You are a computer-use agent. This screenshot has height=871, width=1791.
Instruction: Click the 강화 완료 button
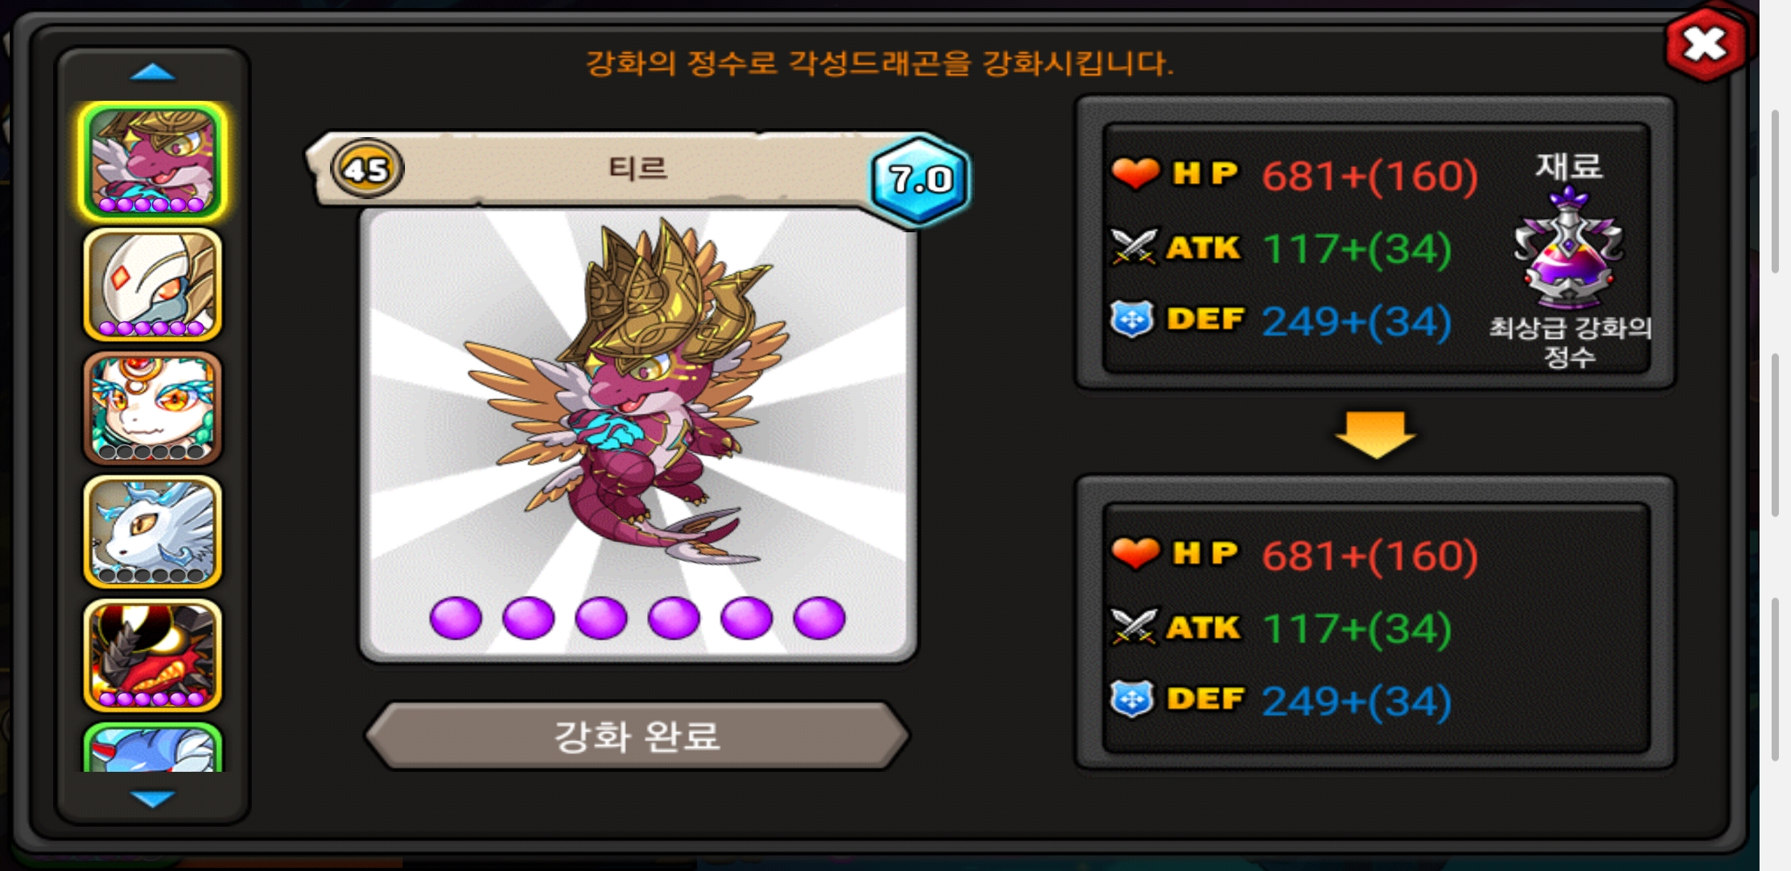coord(637,736)
